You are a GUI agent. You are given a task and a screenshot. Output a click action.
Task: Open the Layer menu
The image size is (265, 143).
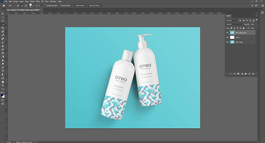(x=21, y=1)
